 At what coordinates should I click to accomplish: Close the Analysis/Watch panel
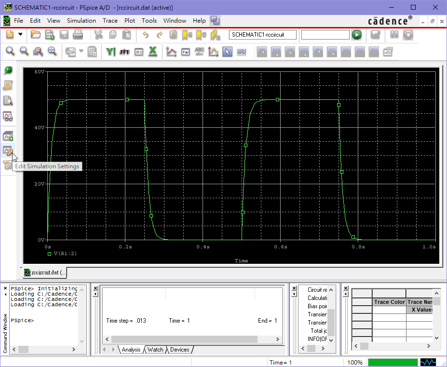(x=95, y=288)
